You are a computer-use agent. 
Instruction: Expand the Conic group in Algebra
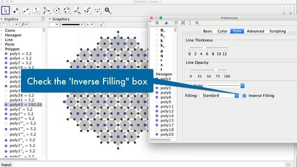(1, 31)
